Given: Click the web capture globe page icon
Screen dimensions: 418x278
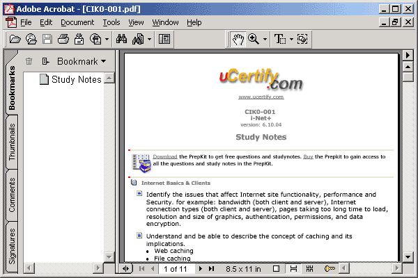Looking at the screenshot, I should point(95,39).
